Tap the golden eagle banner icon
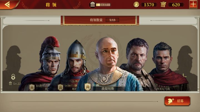Screen dimensions: 200x112 point(163,5)
